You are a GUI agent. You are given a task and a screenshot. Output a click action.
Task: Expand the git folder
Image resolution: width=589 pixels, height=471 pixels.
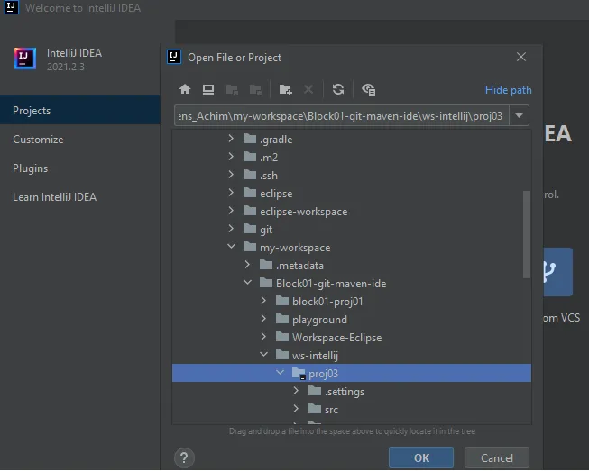click(x=231, y=229)
